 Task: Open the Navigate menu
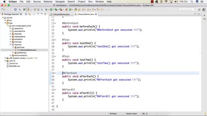tap(60, 2)
